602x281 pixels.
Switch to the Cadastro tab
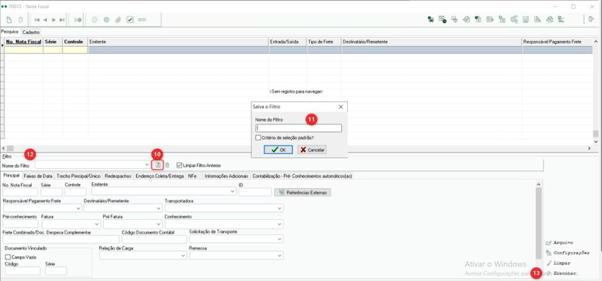click(x=31, y=32)
